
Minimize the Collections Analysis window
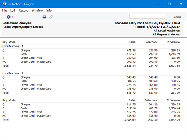pyautogui.click(x=158, y=4)
